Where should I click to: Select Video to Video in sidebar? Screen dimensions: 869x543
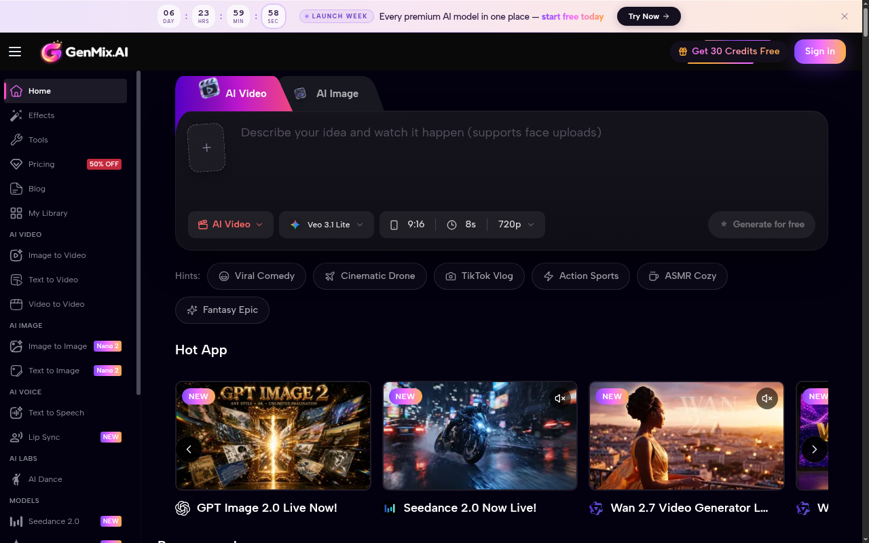[65, 304]
